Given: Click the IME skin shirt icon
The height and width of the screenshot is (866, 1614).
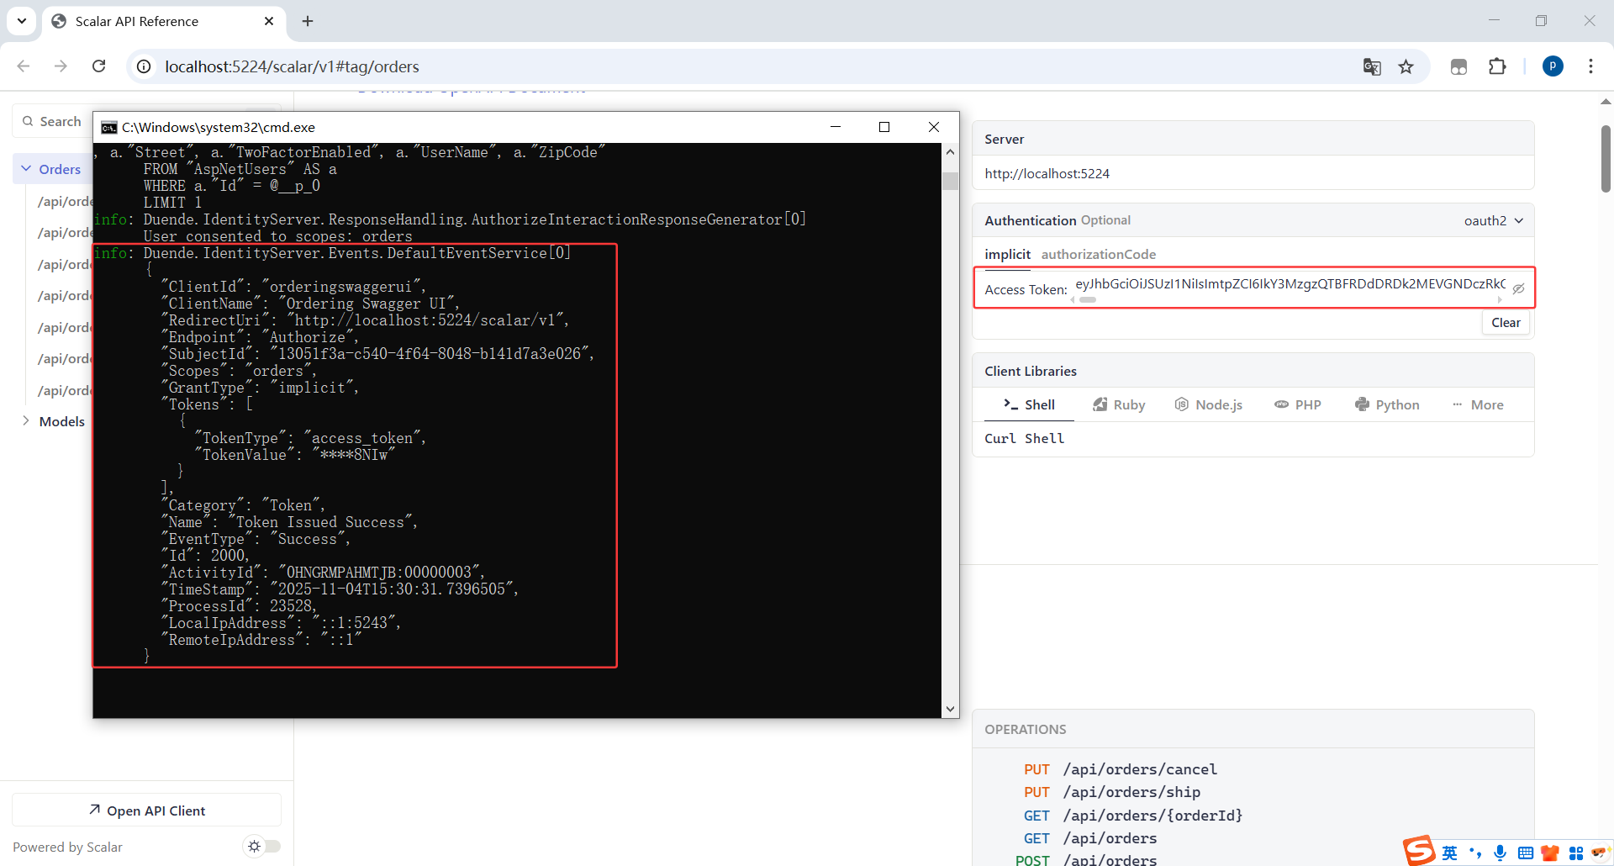Looking at the screenshot, I should coord(1550,853).
